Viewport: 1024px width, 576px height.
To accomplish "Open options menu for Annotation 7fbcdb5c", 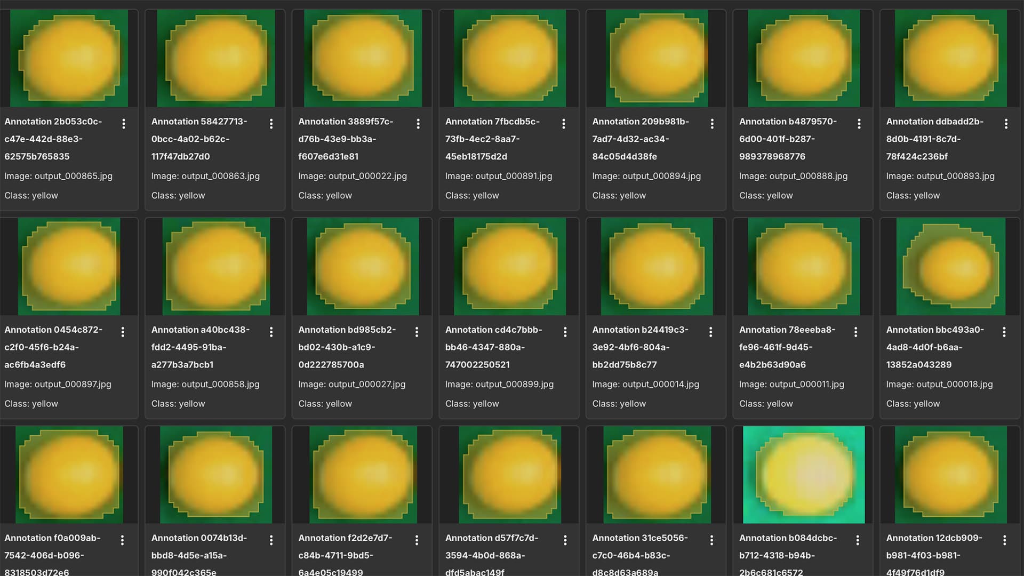I will pyautogui.click(x=564, y=124).
